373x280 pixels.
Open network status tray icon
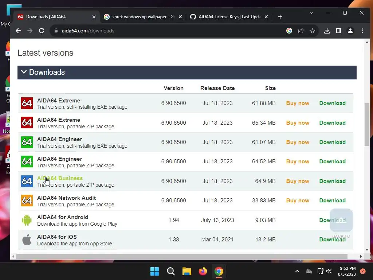pos(321,271)
